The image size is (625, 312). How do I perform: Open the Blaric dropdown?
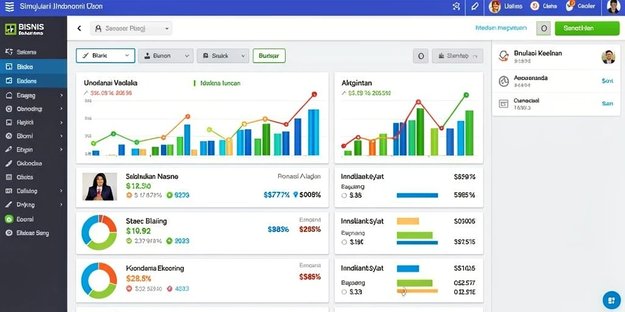[105, 55]
